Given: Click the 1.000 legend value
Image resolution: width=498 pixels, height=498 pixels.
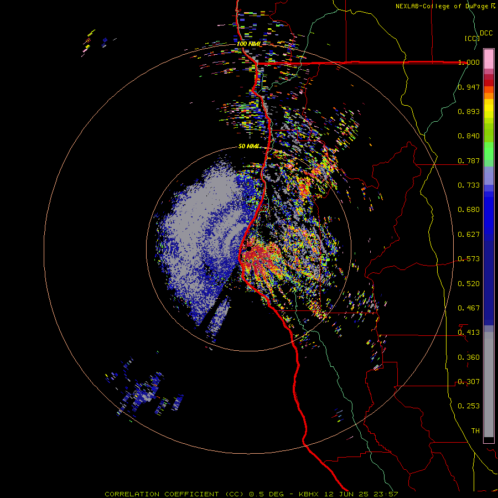Looking at the screenshot, I should click(x=469, y=62).
